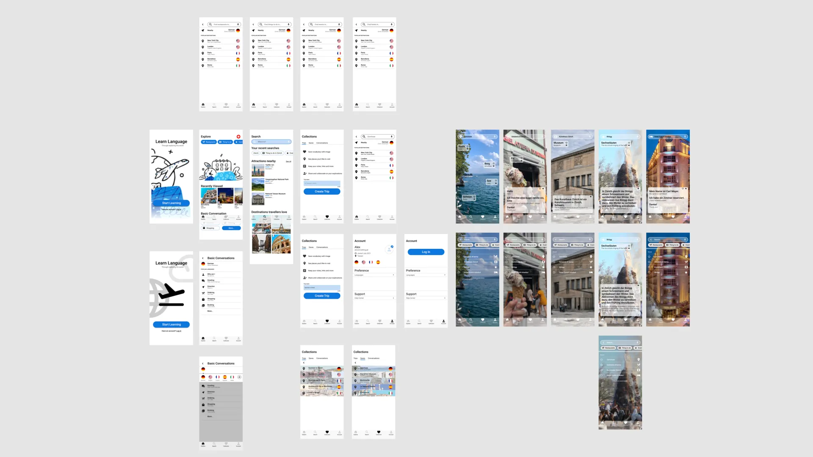The image size is (813, 457).
Task: Click the blue 'More...' button on Explore screen
Action: (231, 228)
